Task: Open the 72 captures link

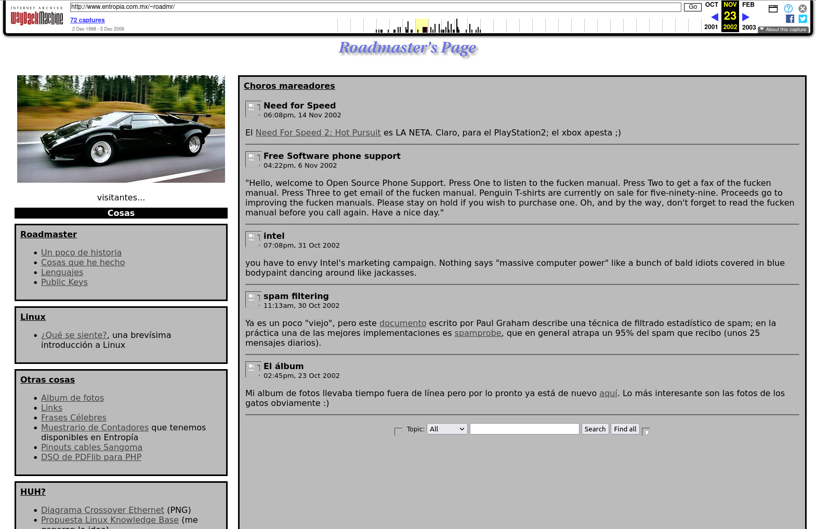Action: 87,20
